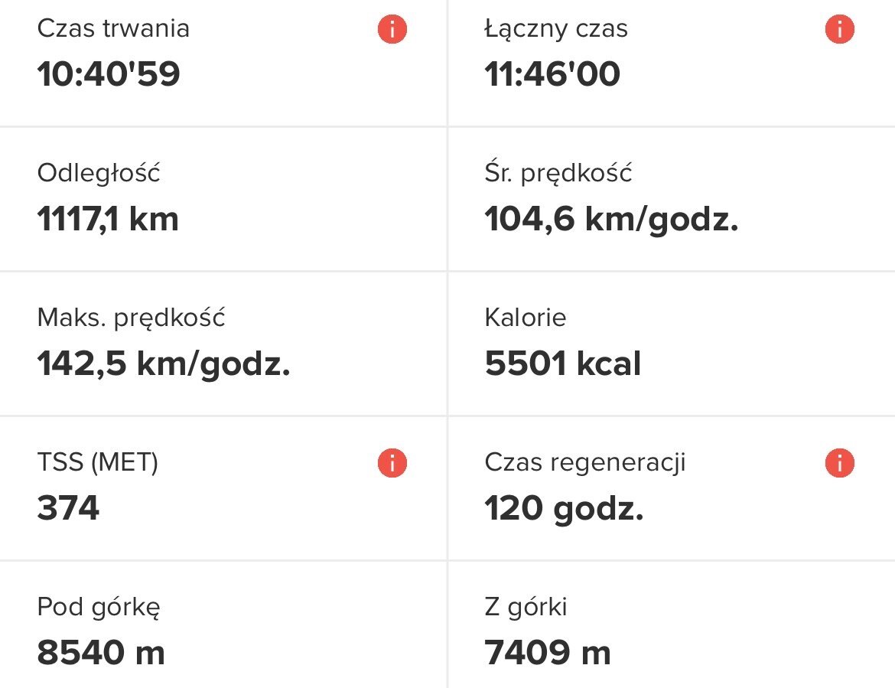Click the Pod górkę 8540 m value
The image size is (895, 688).
(101, 653)
